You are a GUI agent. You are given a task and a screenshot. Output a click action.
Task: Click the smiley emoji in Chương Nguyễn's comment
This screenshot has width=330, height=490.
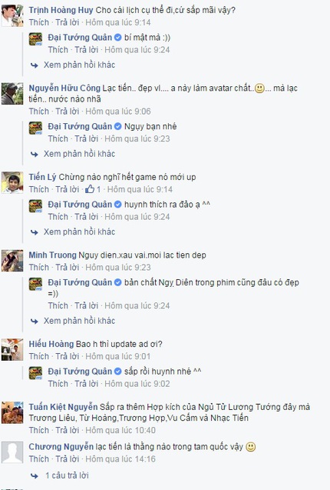[x=250, y=447]
